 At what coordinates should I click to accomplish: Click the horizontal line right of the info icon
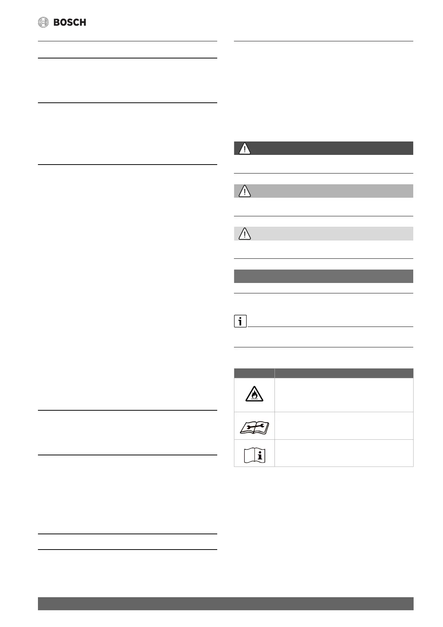point(330,327)
